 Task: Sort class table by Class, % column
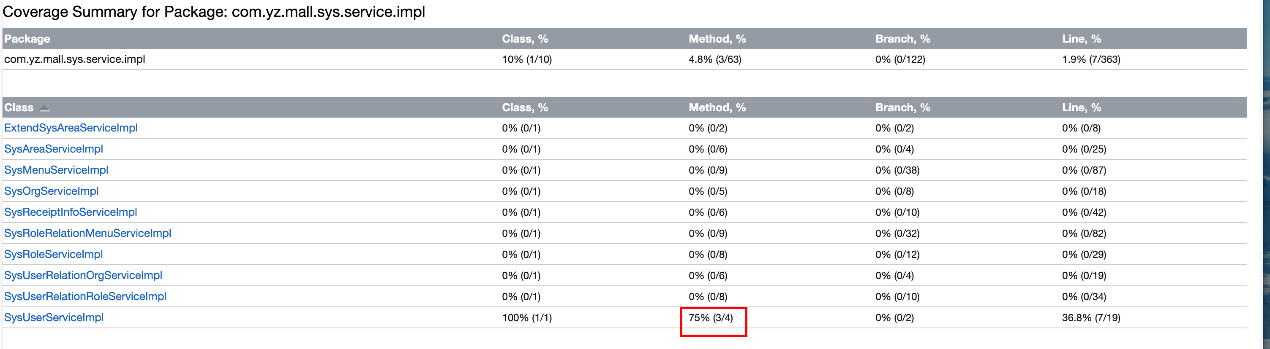525,107
